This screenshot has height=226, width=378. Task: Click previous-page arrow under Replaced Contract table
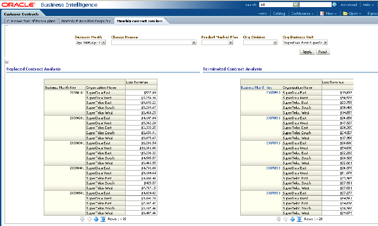tap(89, 219)
